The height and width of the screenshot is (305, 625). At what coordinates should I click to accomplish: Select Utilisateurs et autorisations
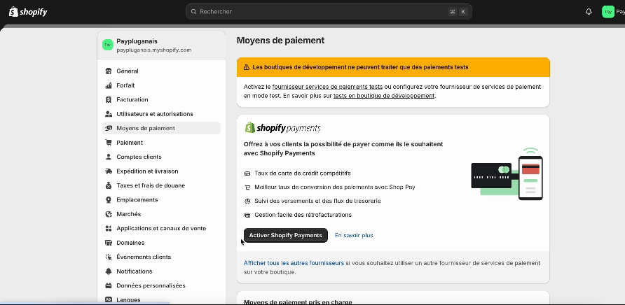pyautogui.click(x=161, y=114)
